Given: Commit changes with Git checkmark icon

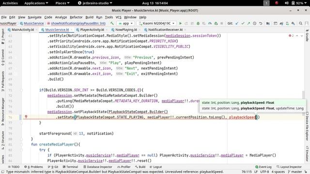Looking at the screenshot, I should coord(243,23).
